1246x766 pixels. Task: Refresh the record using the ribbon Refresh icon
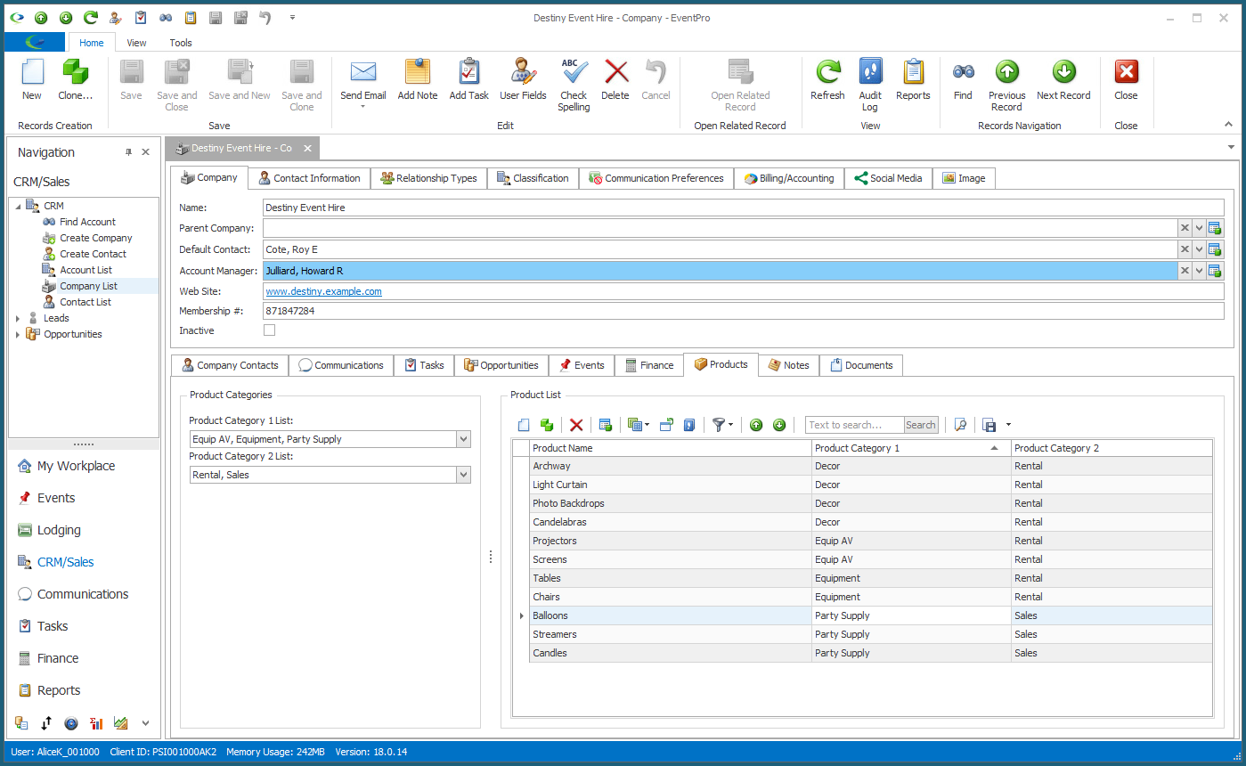827,72
